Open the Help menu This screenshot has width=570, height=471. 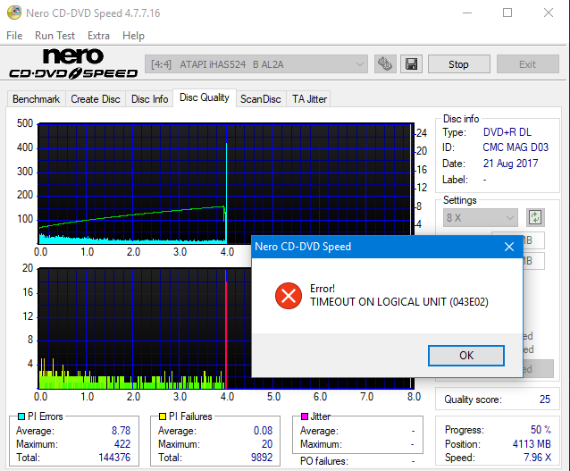point(133,36)
